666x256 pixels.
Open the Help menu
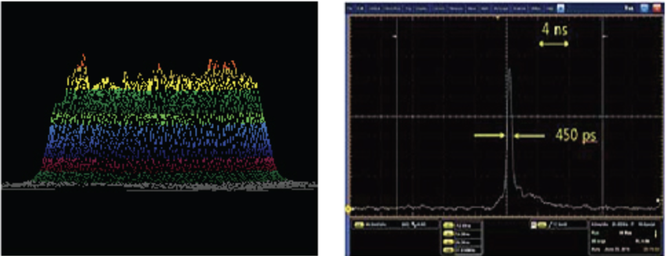(x=550, y=8)
